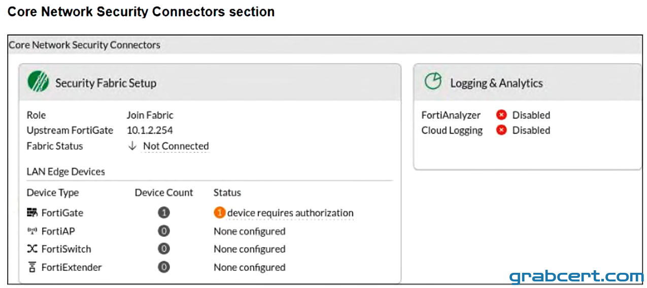Click the Cloud Logging label
The image size is (647, 288).
click(x=452, y=130)
